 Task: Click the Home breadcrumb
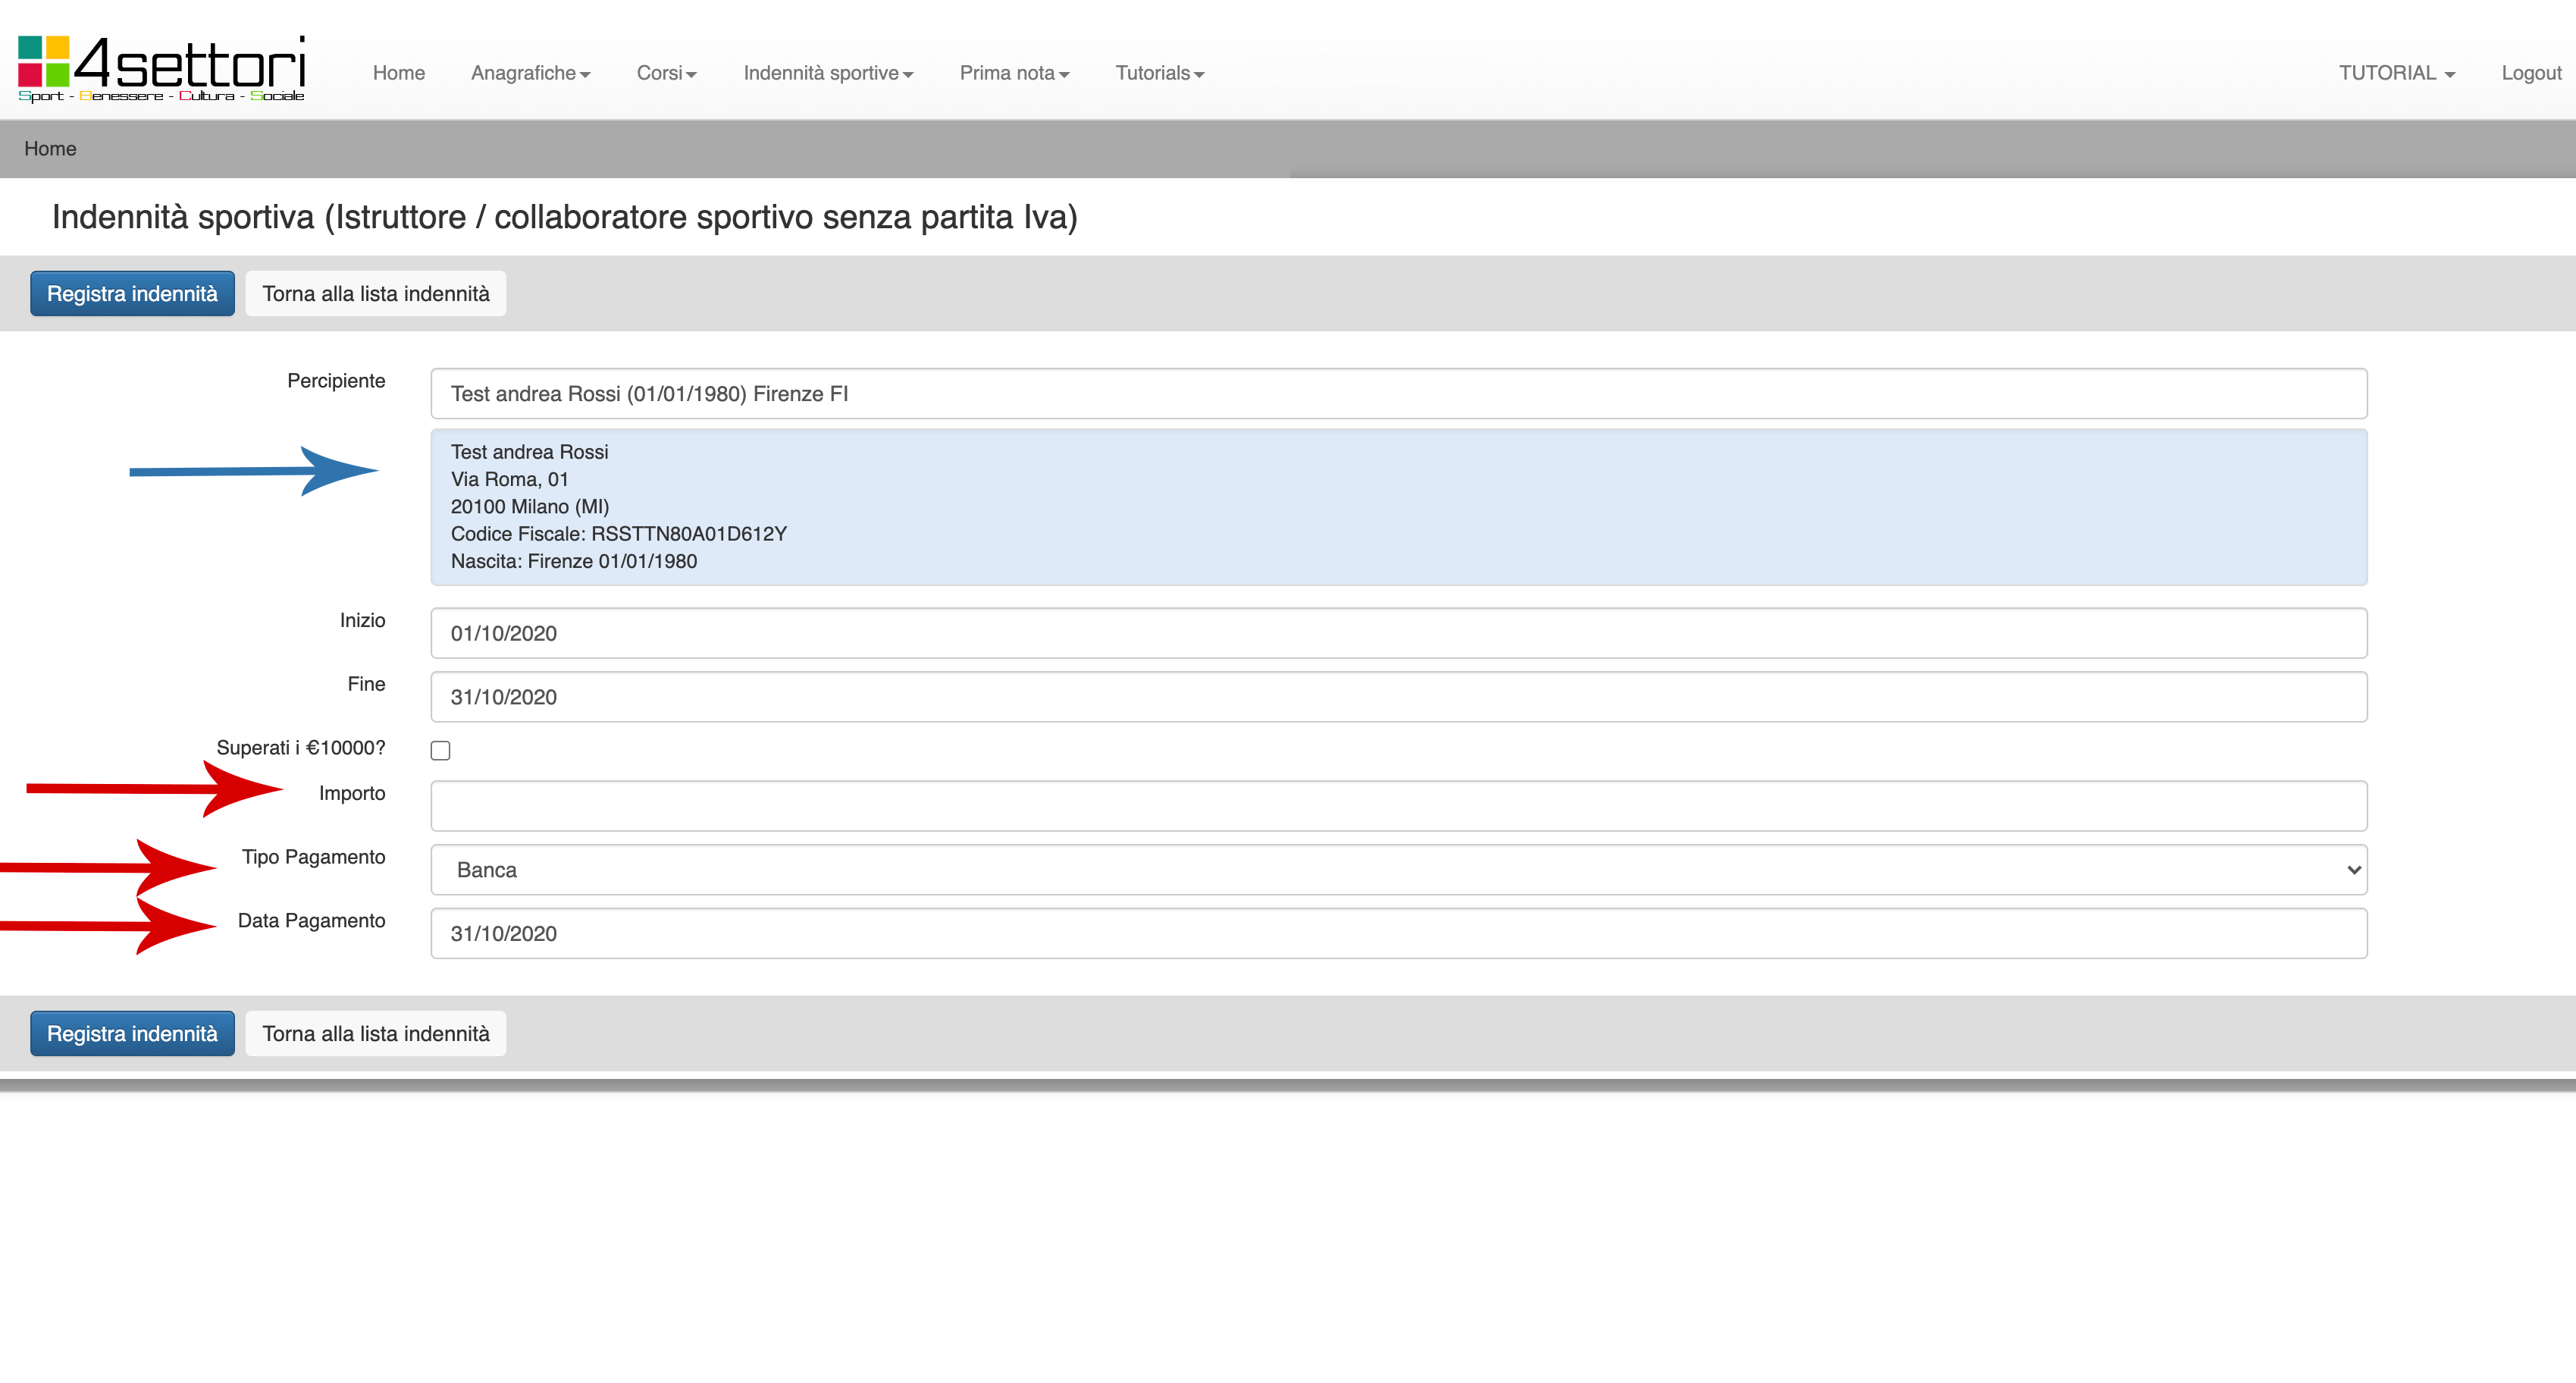(x=50, y=148)
